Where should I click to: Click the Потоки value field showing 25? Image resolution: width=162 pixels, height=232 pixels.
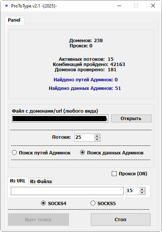(x=85, y=138)
